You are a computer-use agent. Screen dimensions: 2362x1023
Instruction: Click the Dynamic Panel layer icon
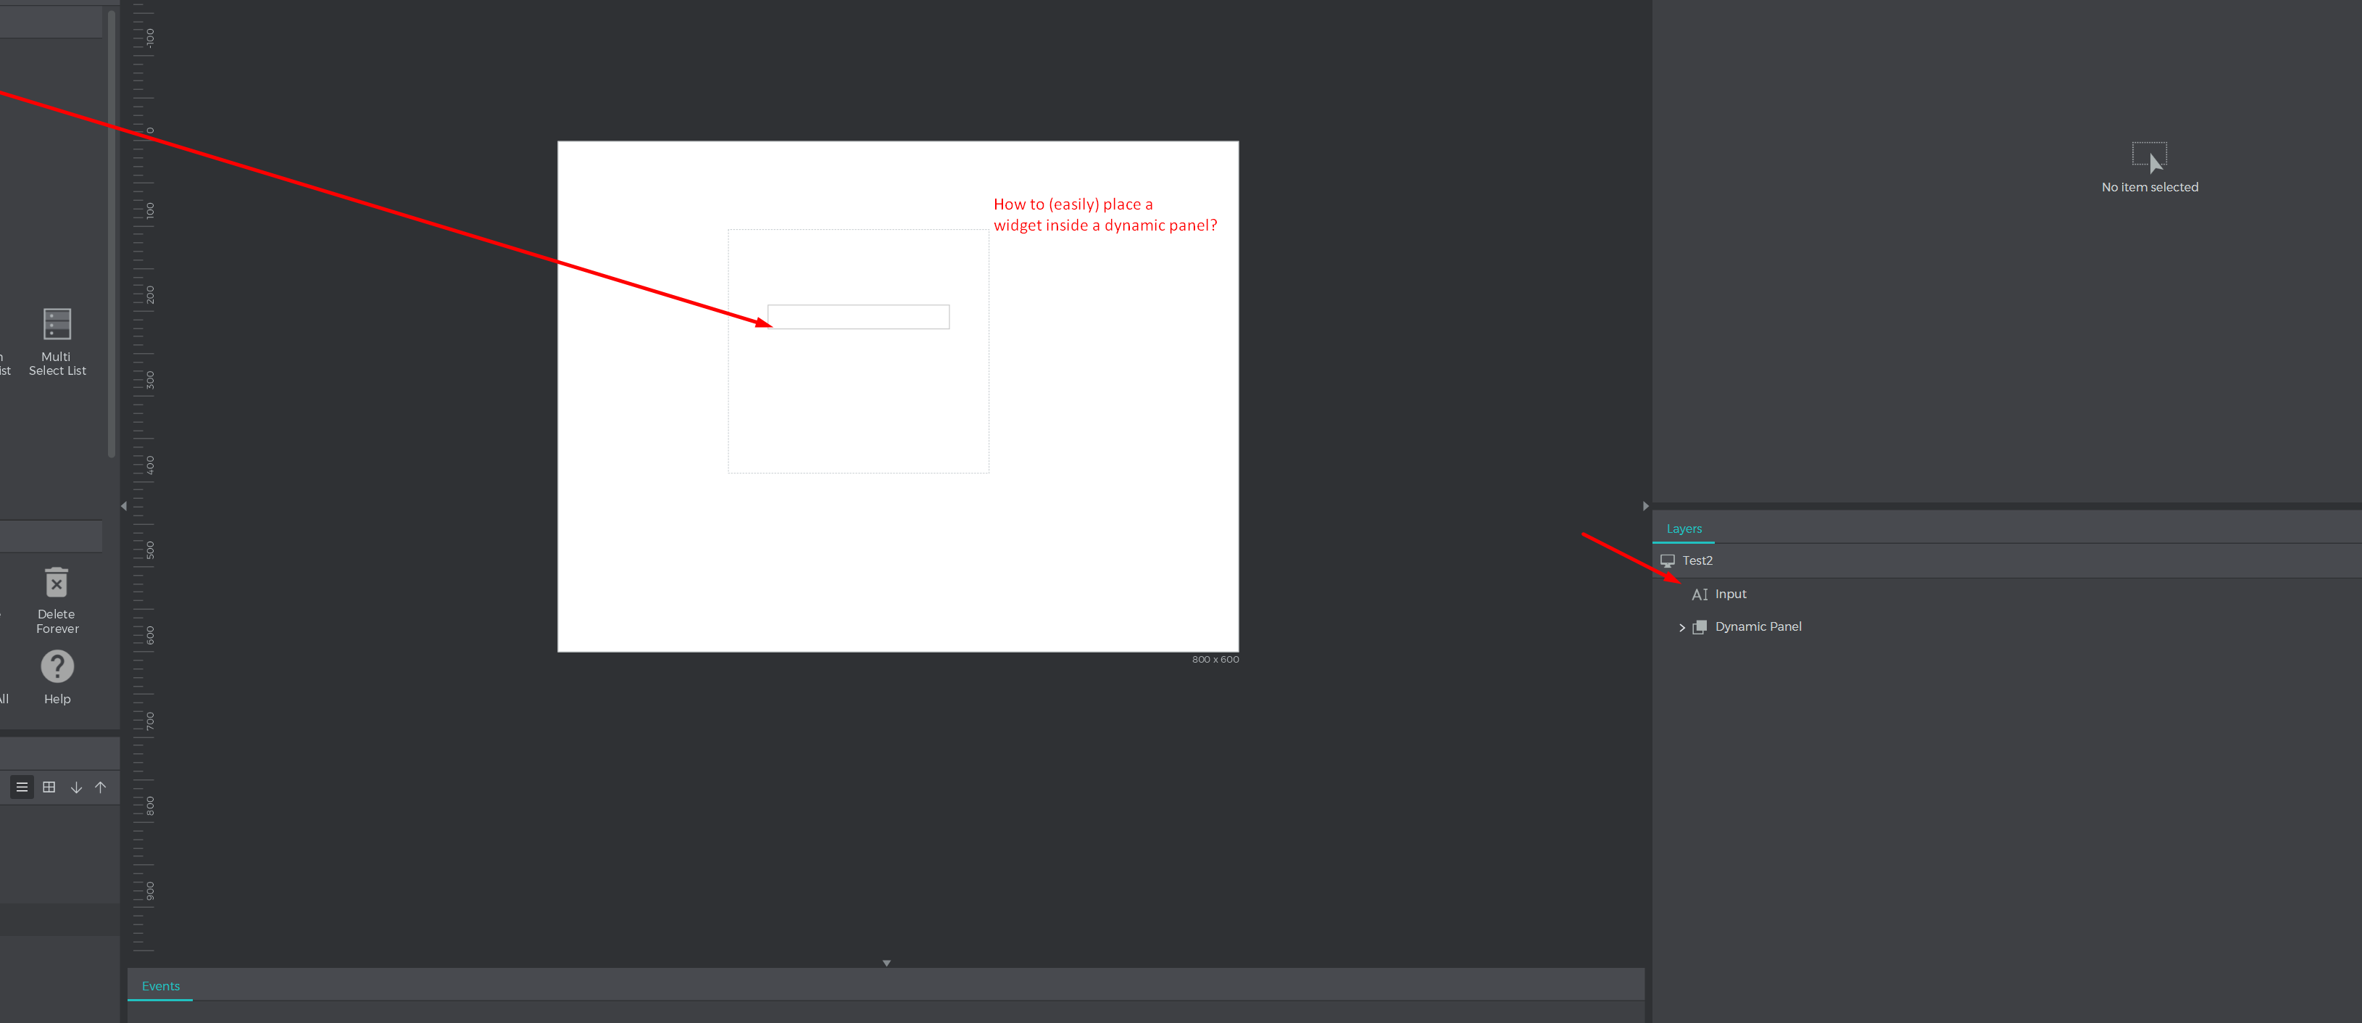pos(1699,626)
